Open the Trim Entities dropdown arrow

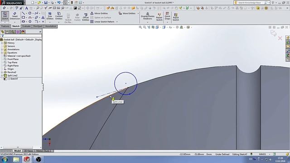[50, 22]
